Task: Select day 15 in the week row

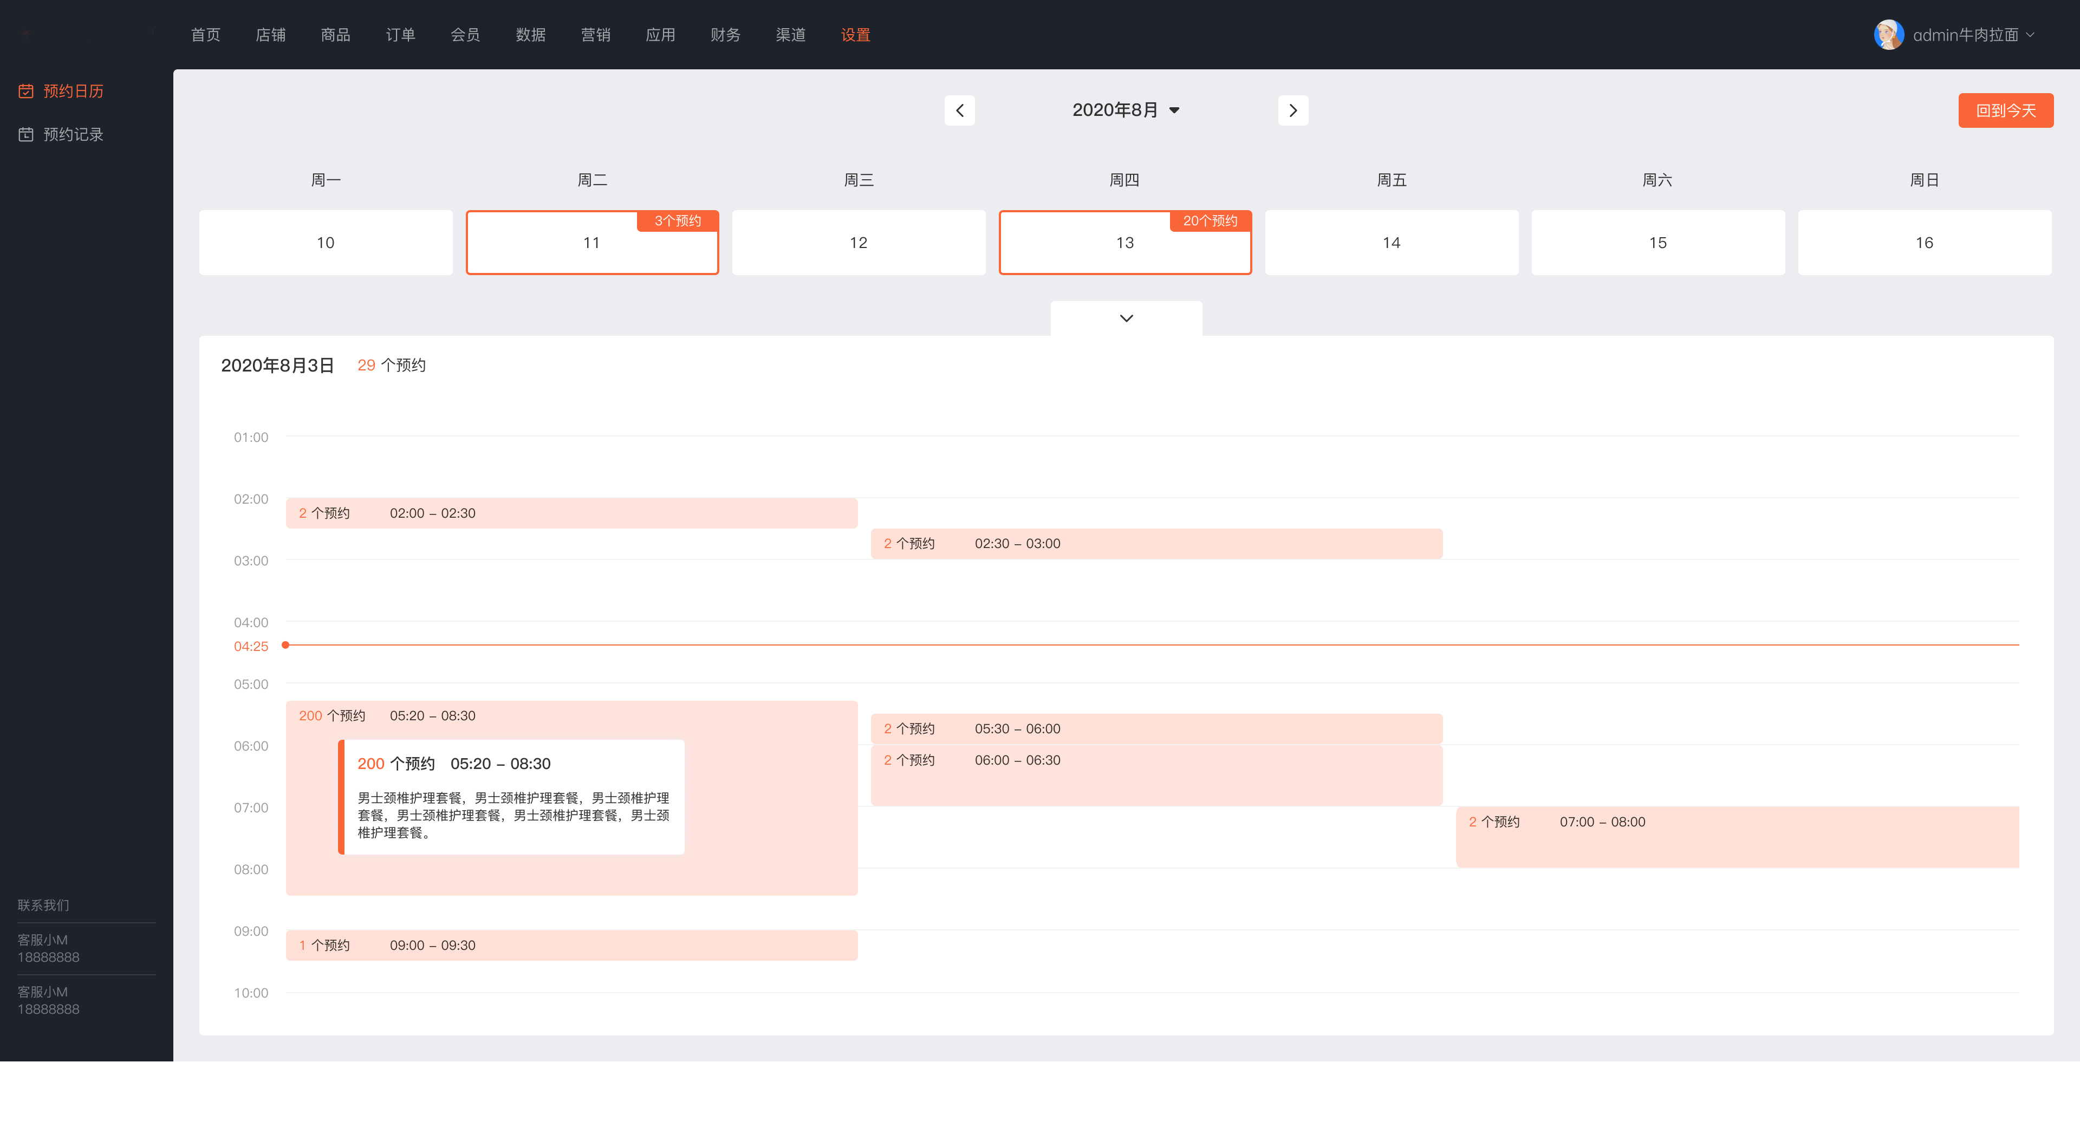Action: [1657, 243]
